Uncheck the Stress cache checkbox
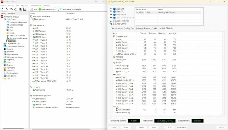The width and height of the screenshot is (228, 130). coord(114,15)
